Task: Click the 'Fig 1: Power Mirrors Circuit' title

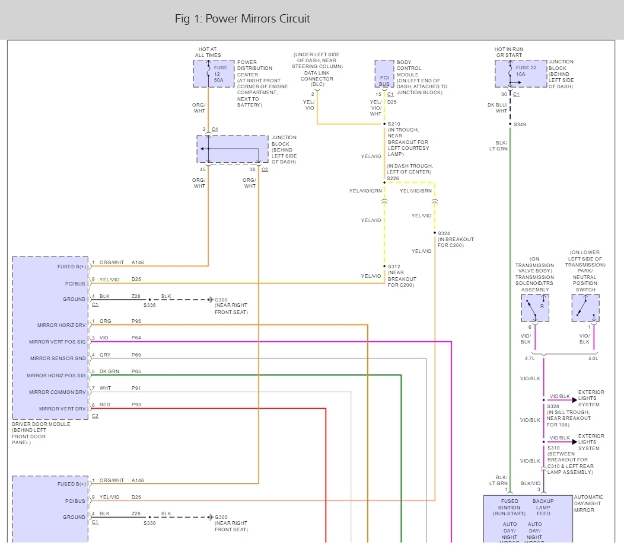Action: coord(243,19)
